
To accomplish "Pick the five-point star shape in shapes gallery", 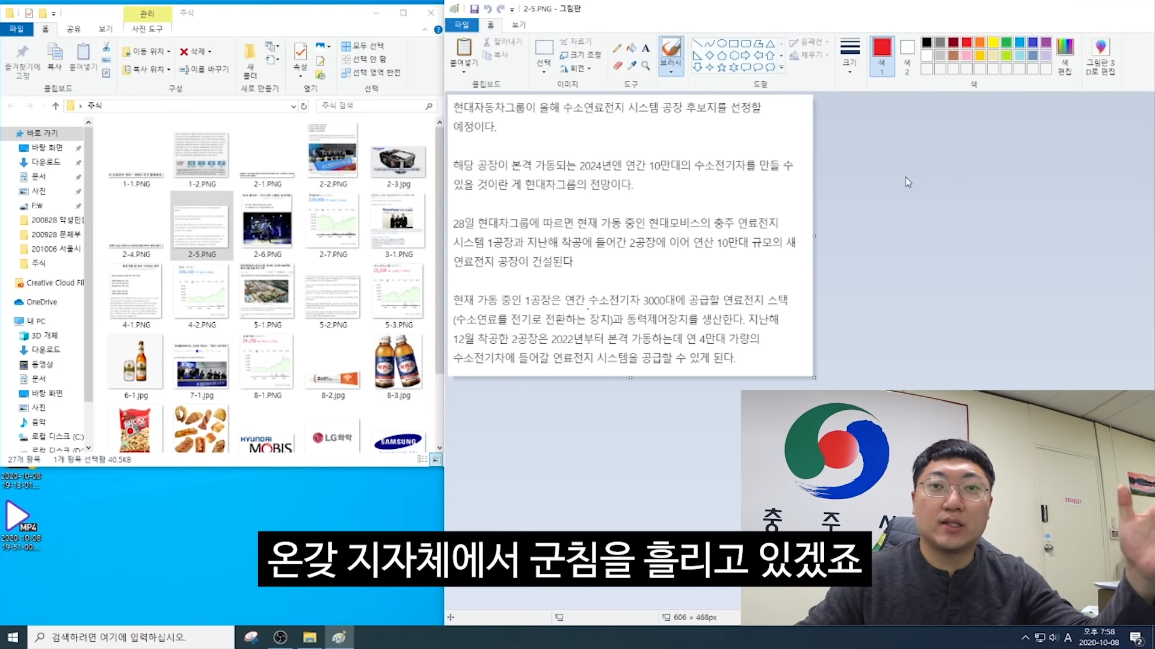I will 721,67.
